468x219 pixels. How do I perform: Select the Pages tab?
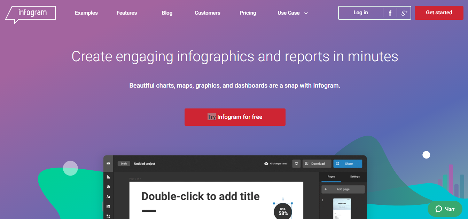[x=330, y=177]
